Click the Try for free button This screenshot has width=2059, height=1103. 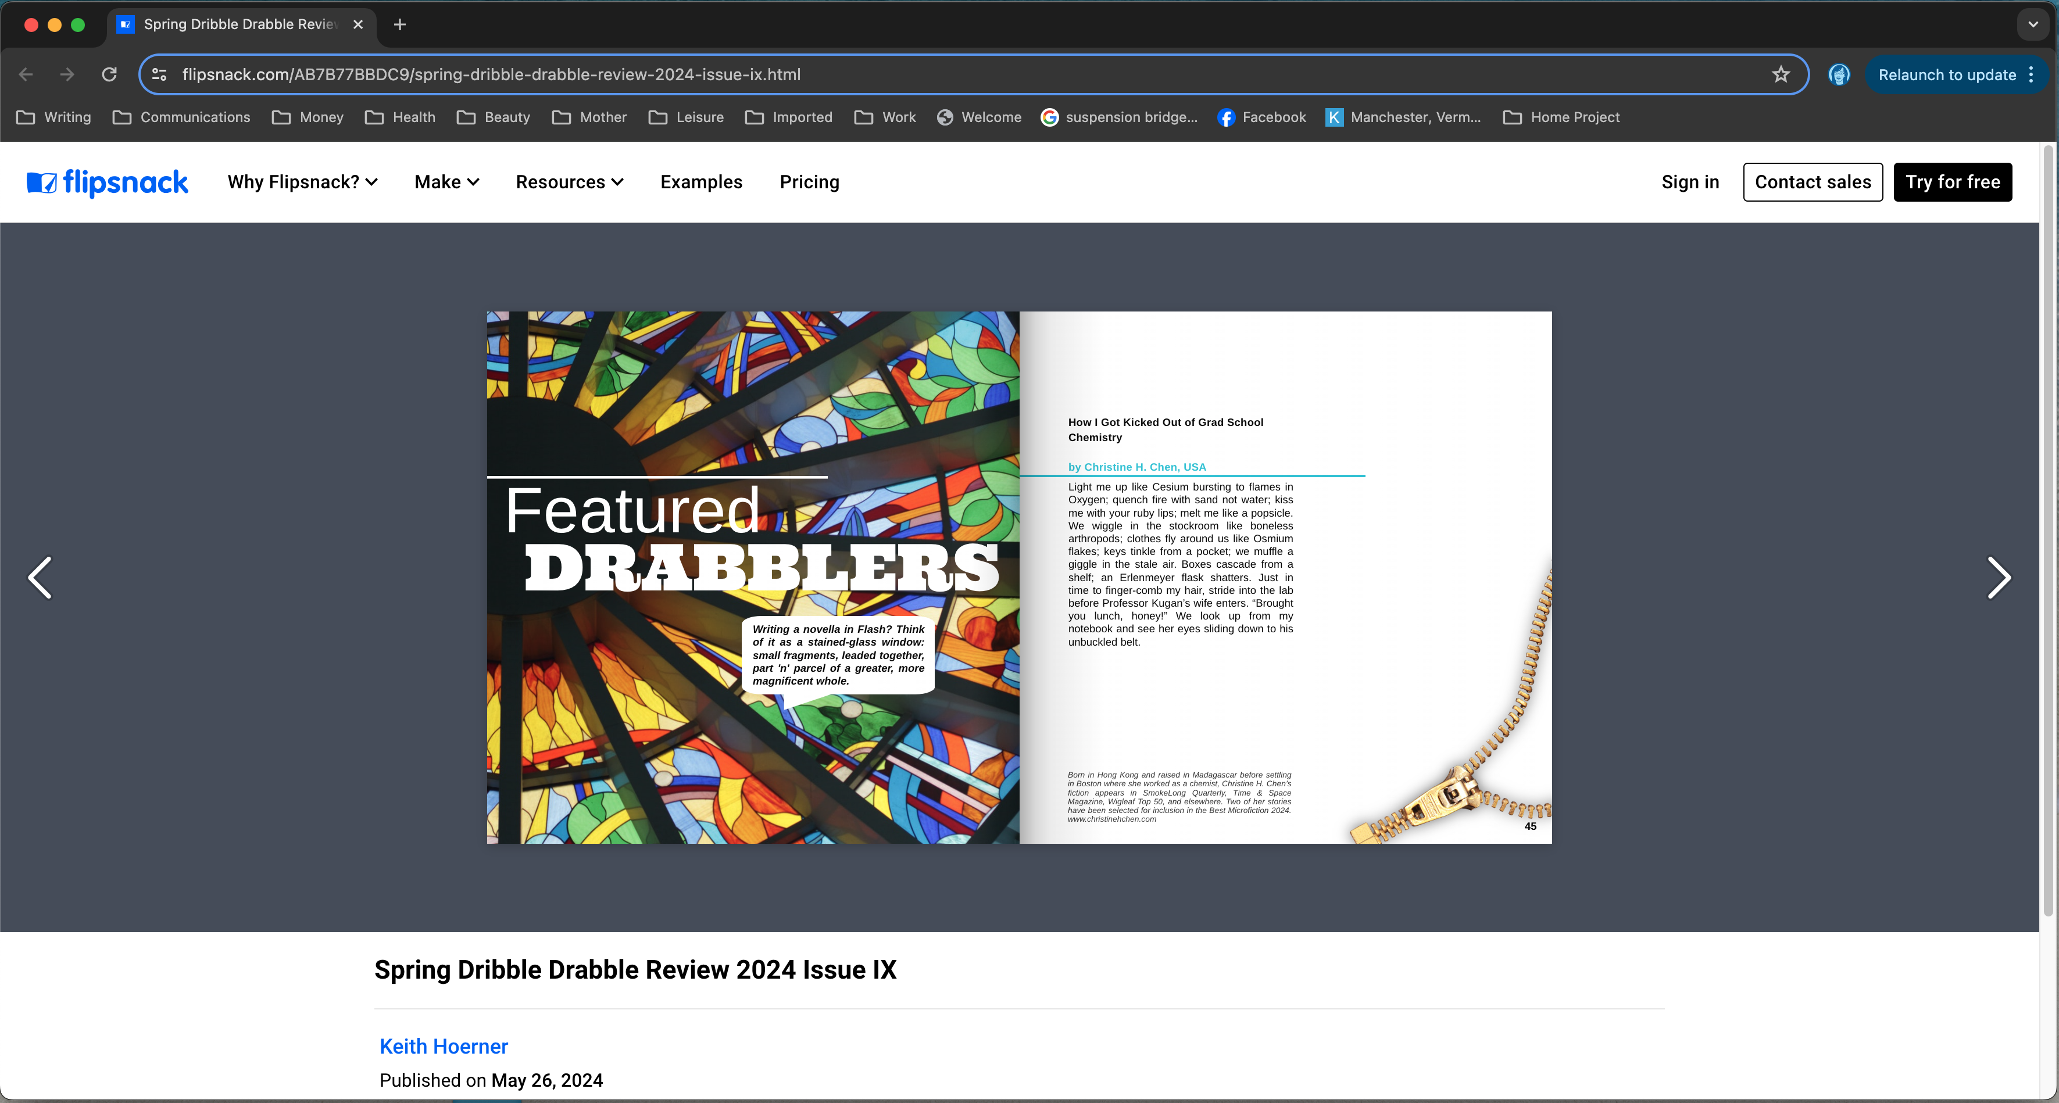tap(1952, 182)
